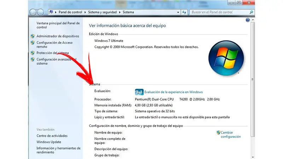Click the computer icon in address bar

click(51, 12)
